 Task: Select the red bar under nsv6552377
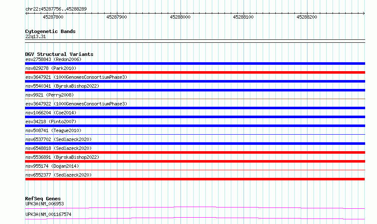(x=195, y=179)
